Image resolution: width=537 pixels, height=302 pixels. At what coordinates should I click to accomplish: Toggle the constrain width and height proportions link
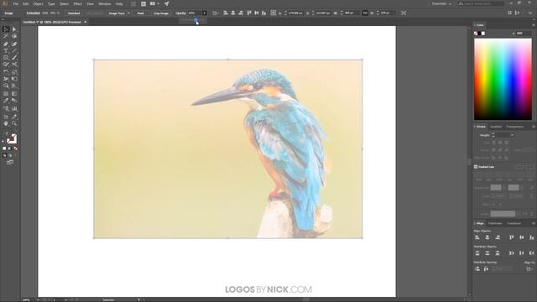click(x=365, y=13)
